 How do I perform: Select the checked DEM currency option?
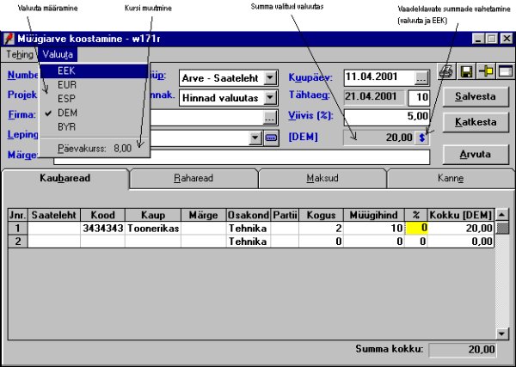[x=69, y=112]
